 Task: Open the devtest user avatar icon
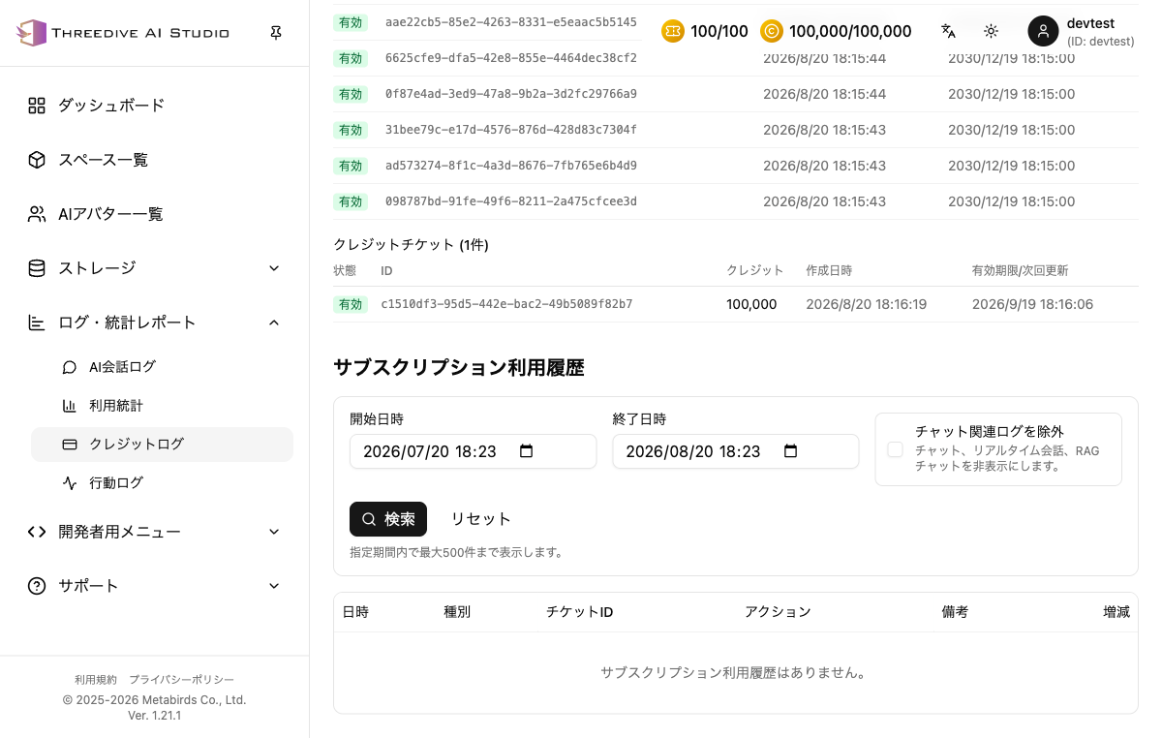[x=1043, y=31]
